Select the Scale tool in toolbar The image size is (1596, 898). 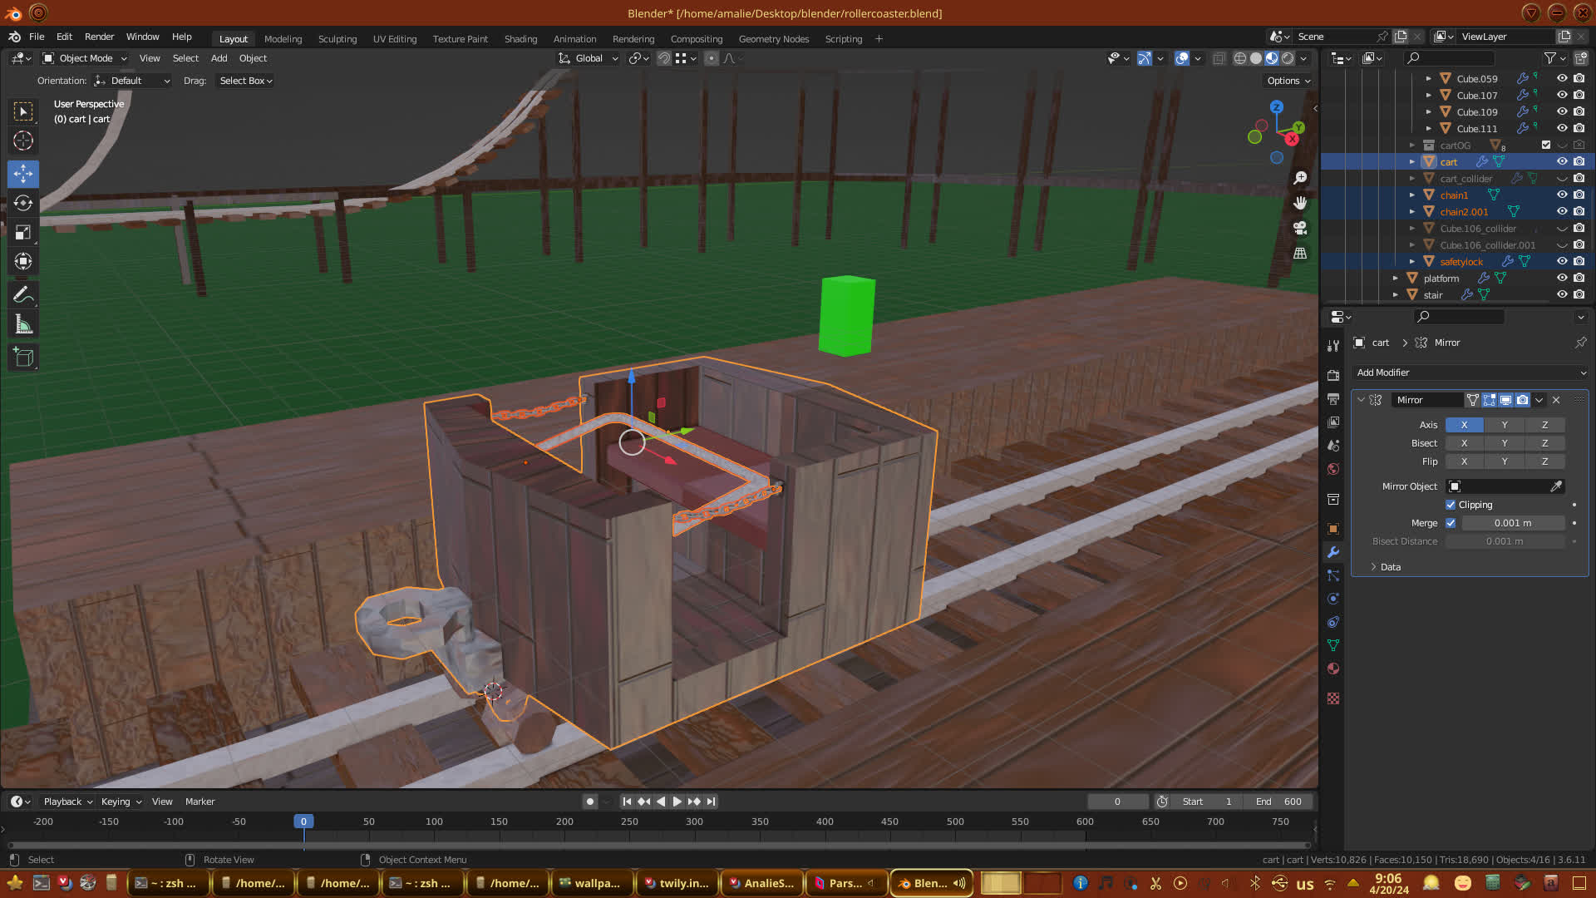click(x=23, y=233)
